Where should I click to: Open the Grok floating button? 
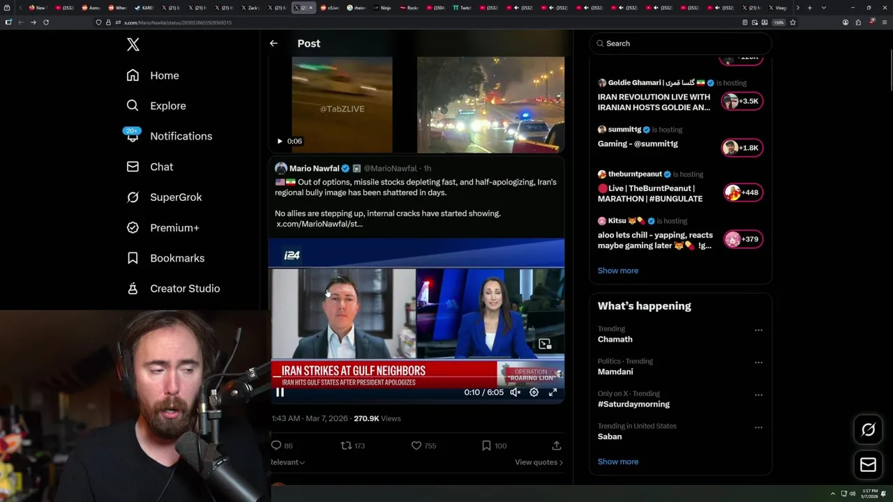point(868,430)
